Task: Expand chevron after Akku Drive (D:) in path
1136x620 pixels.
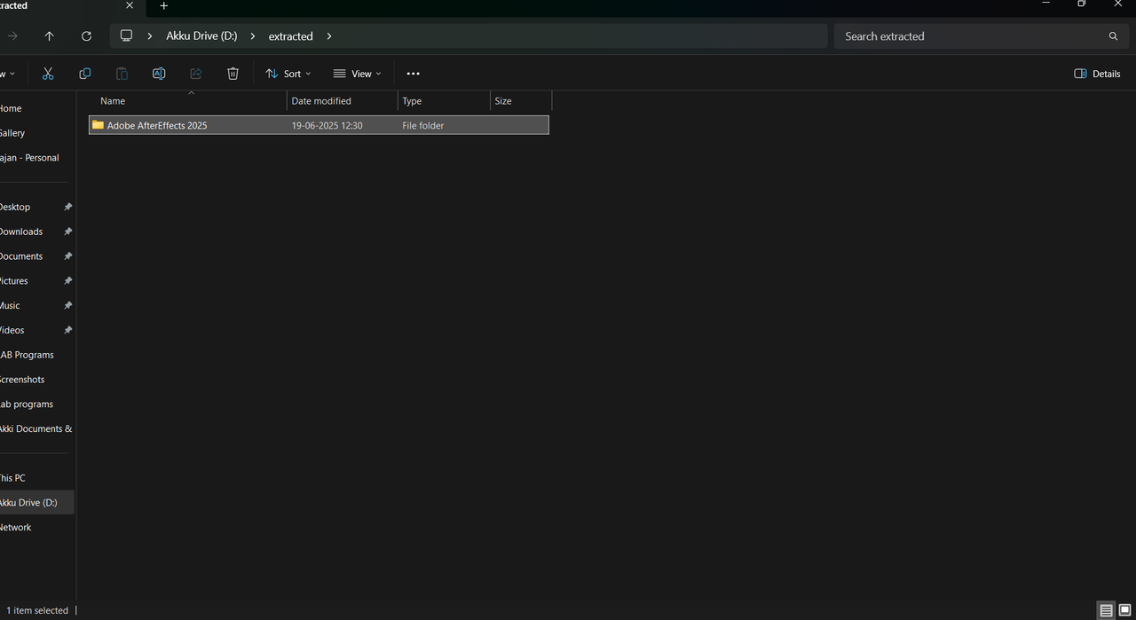Action: point(253,36)
